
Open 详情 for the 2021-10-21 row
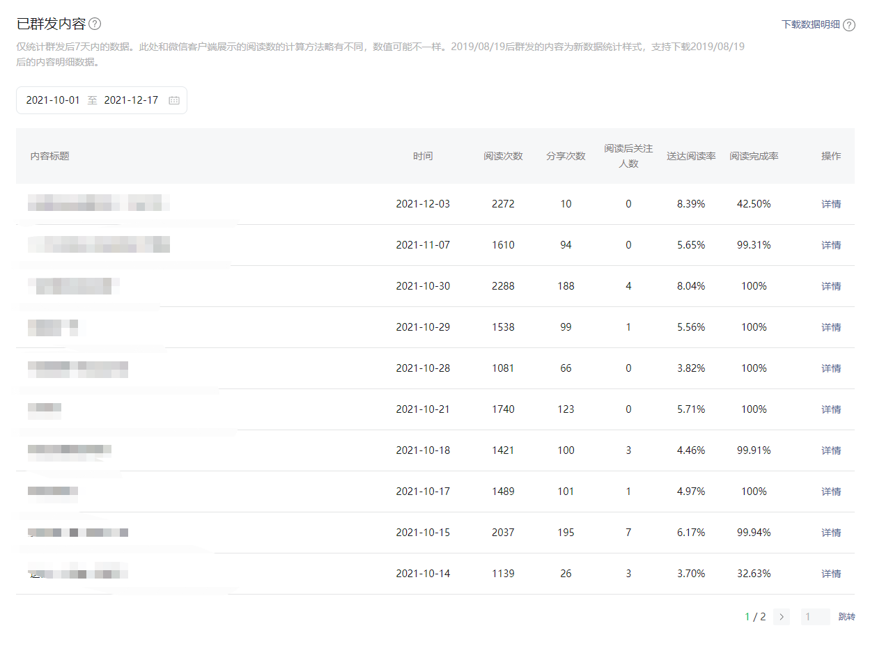click(831, 409)
